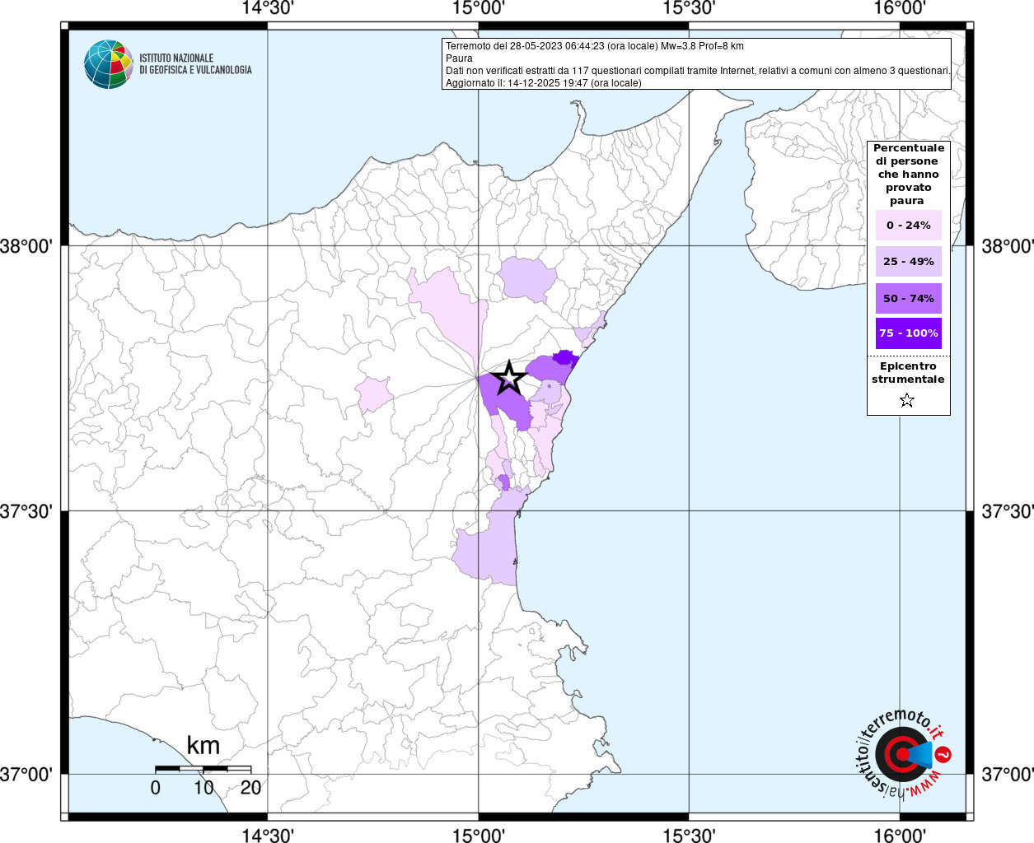This screenshot has width=1034, height=843.
Task: Click the 'Percentuale di persone' legend title
Action: (908, 174)
